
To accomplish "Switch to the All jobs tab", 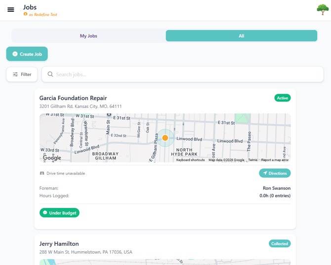I will (x=241, y=36).
